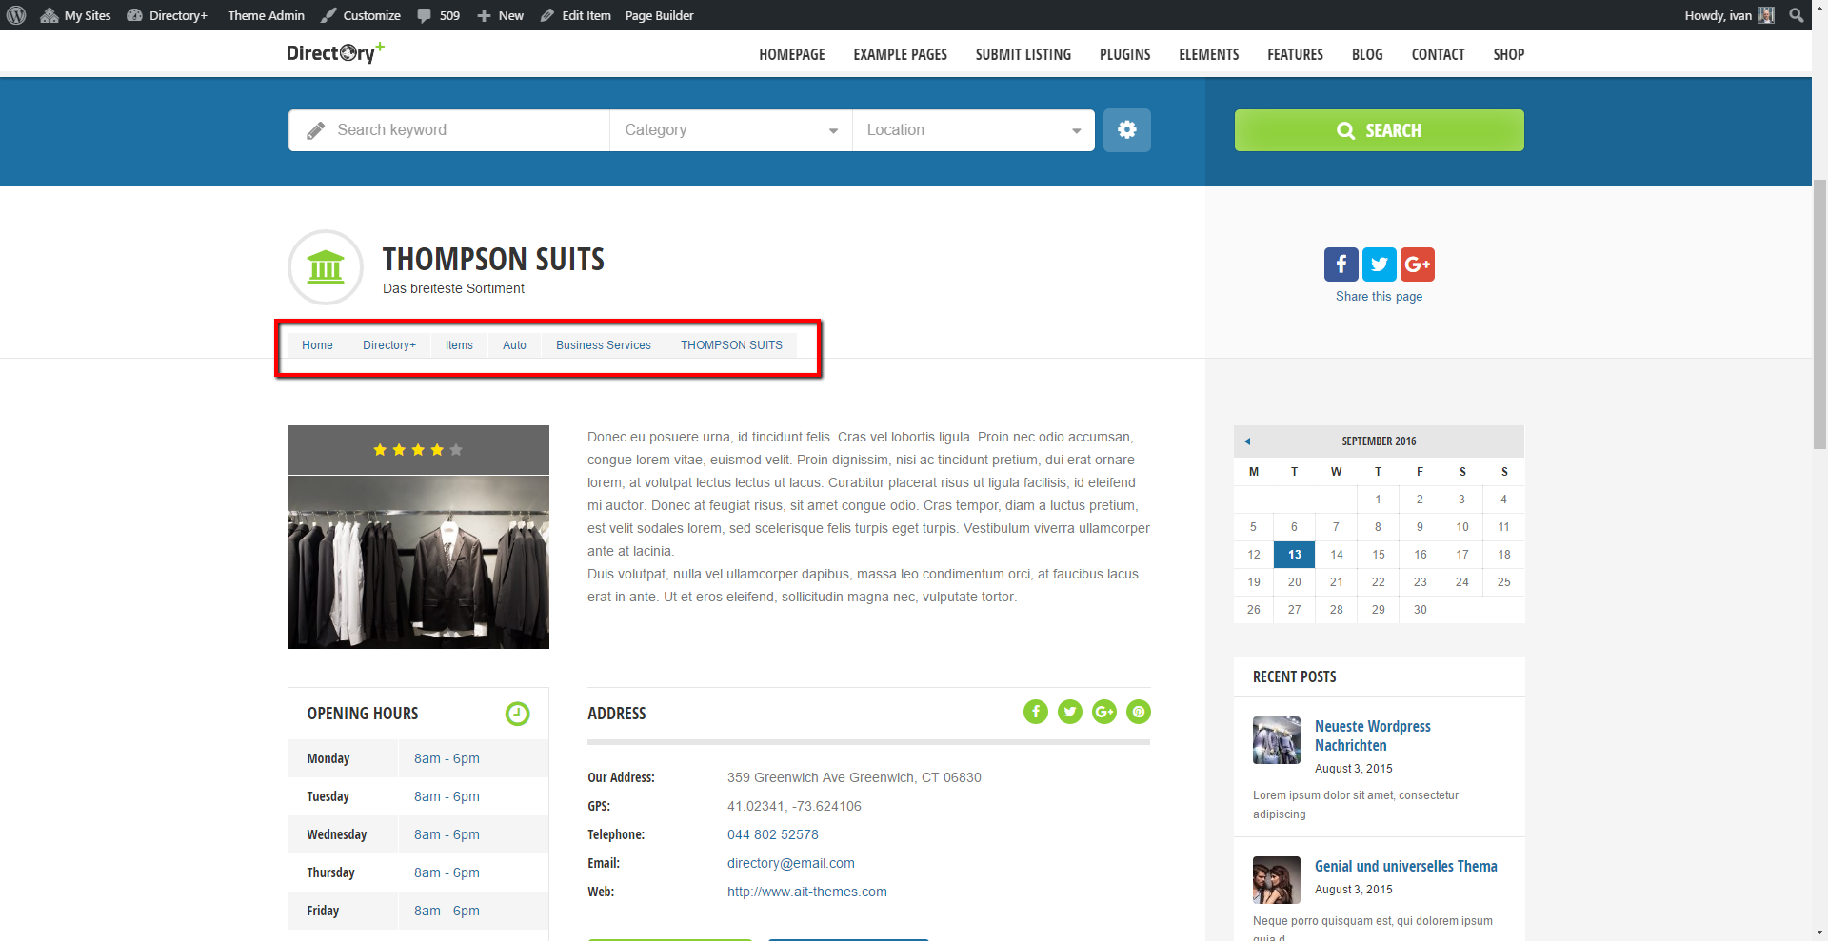Open My Sites admin menu
This screenshot has width=1828, height=941.
point(76,15)
